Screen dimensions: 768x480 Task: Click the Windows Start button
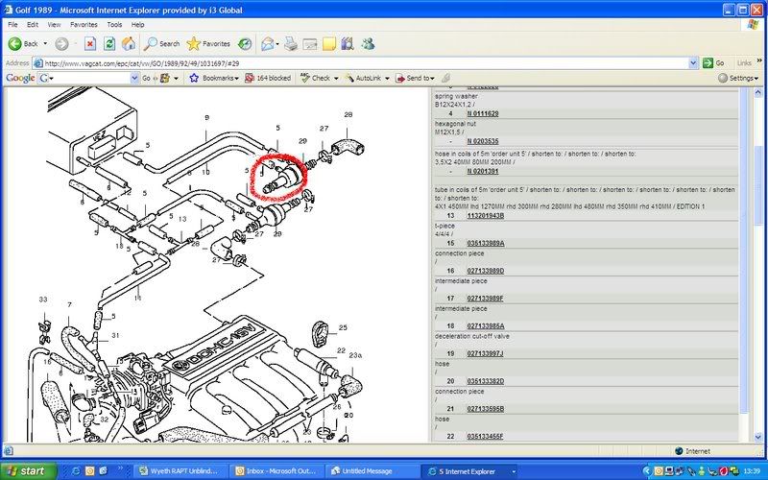[28, 470]
